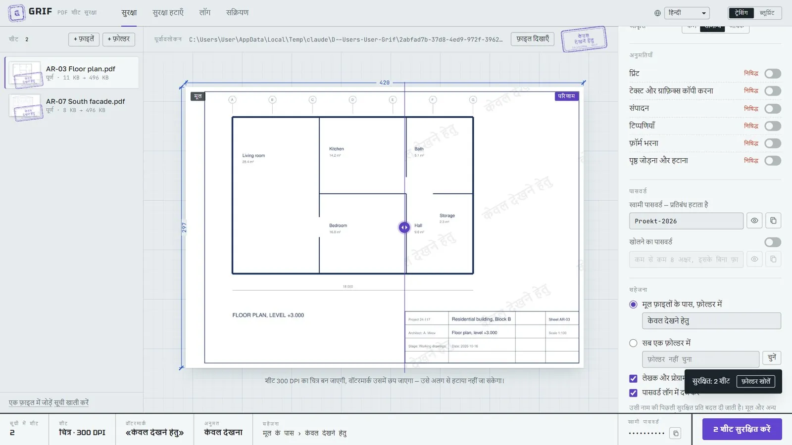
Task: Select the AR-07 South facade.pdf thumbnail
Action: (26, 107)
